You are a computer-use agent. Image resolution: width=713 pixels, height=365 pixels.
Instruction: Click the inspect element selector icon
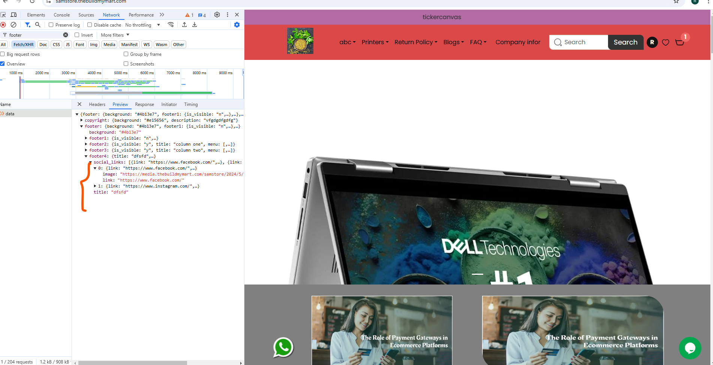3,15
